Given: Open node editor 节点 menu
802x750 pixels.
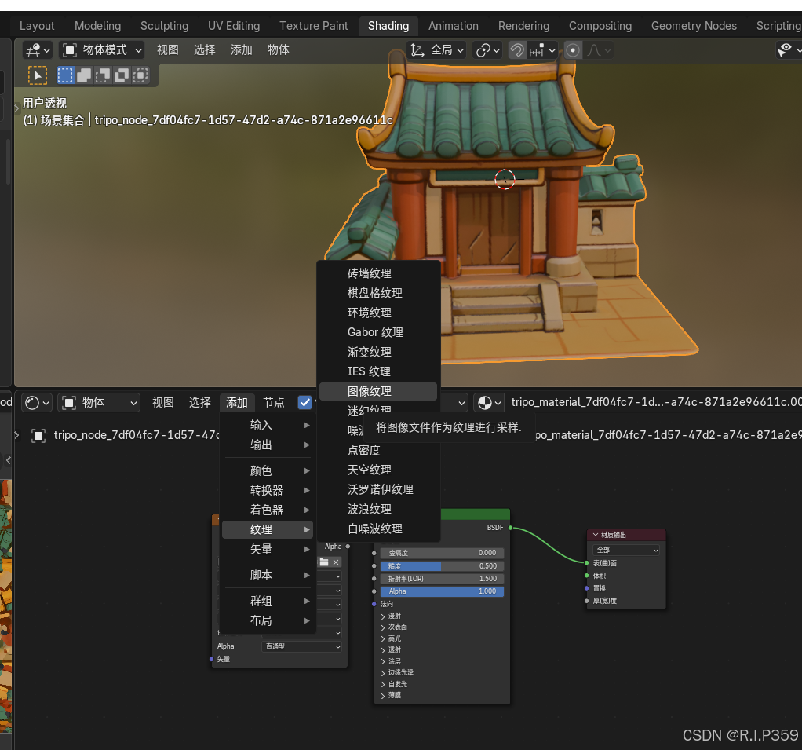Looking at the screenshot, I should click(274, 403).
